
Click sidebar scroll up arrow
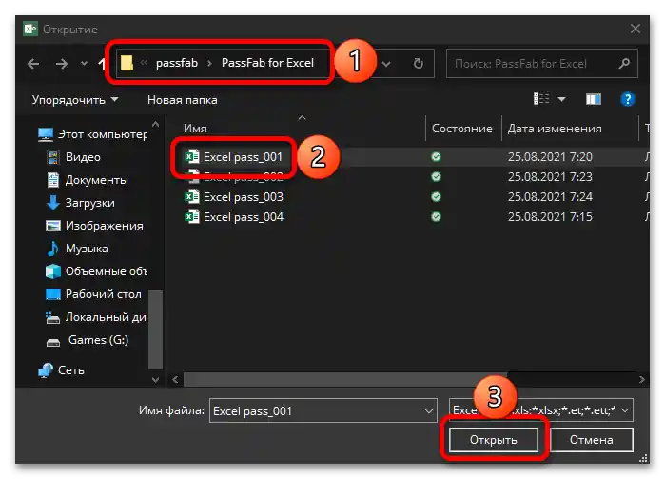click(x=156, y=125)
